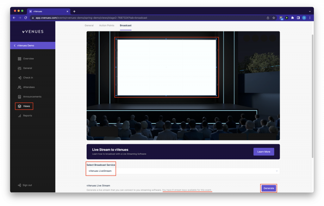This screenshot has height=206, width=324.
Task: Open the Chrome three-dot menu
Action: (x=310, y=18)
